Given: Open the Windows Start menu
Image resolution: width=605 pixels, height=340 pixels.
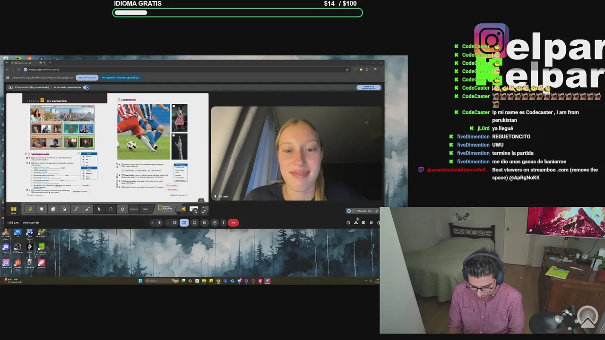Looking at the screenshot, I should (140, 280).
